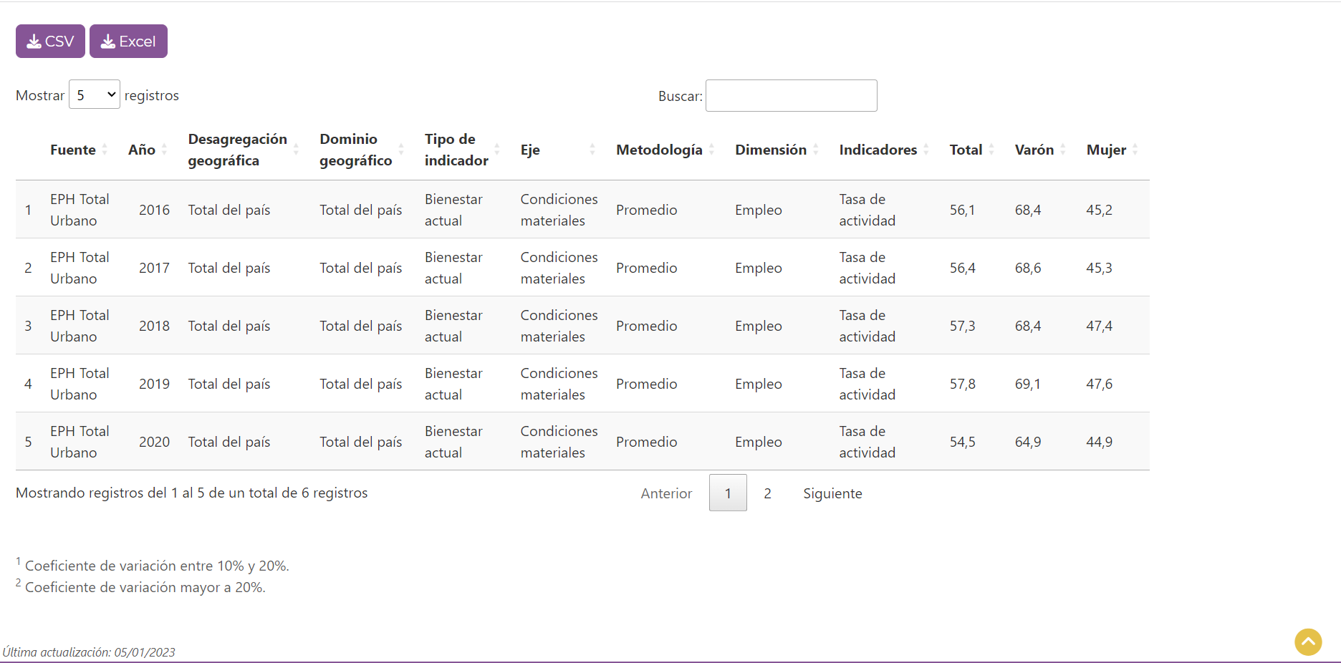Sort table by Fuente column

tap(73, 150)
